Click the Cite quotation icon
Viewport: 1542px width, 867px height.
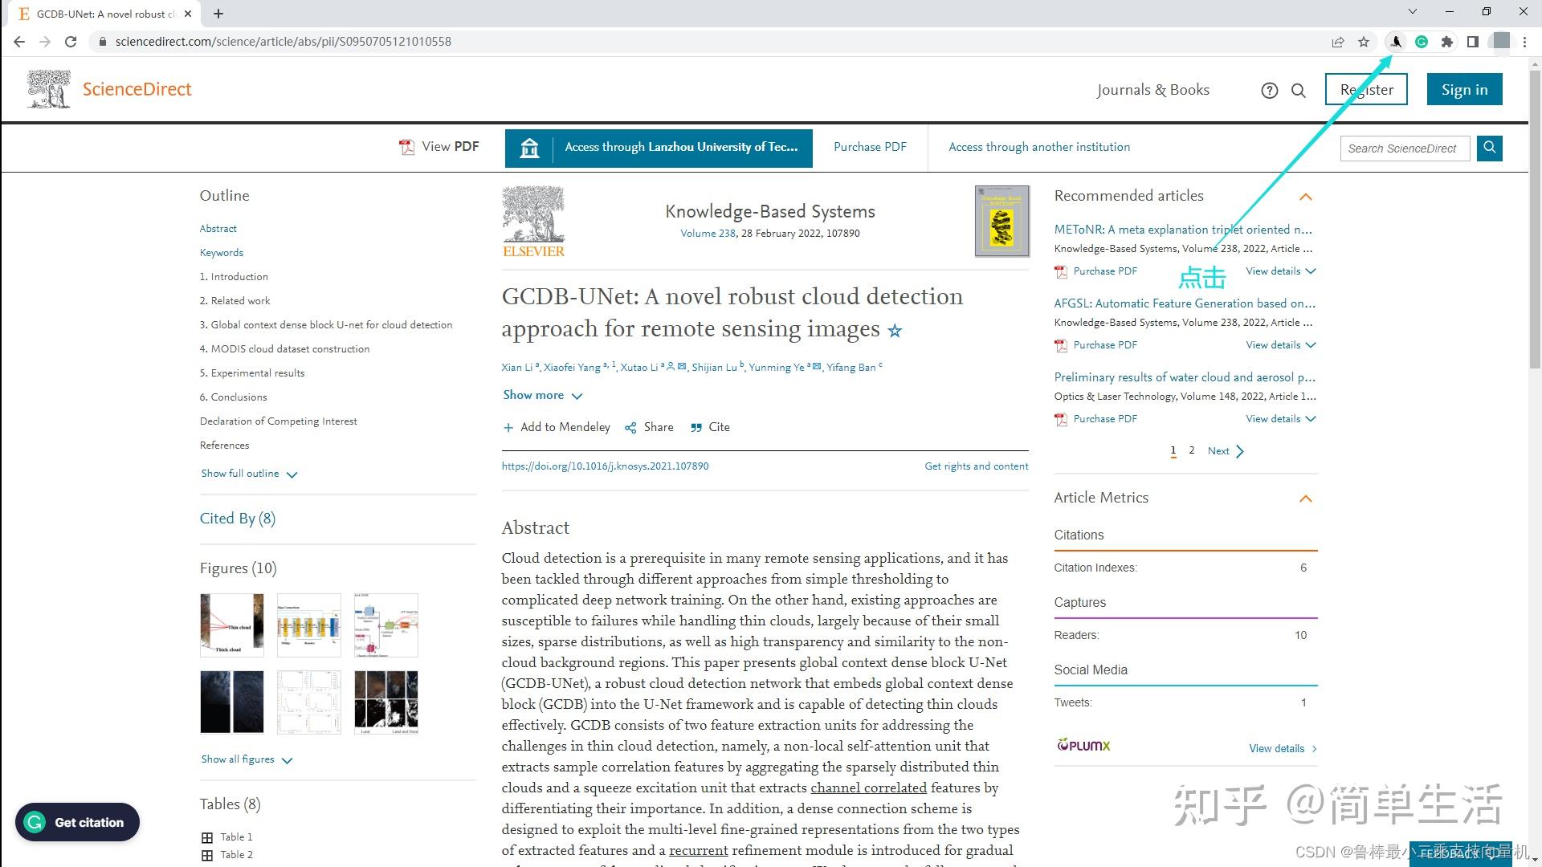point(696,428)
